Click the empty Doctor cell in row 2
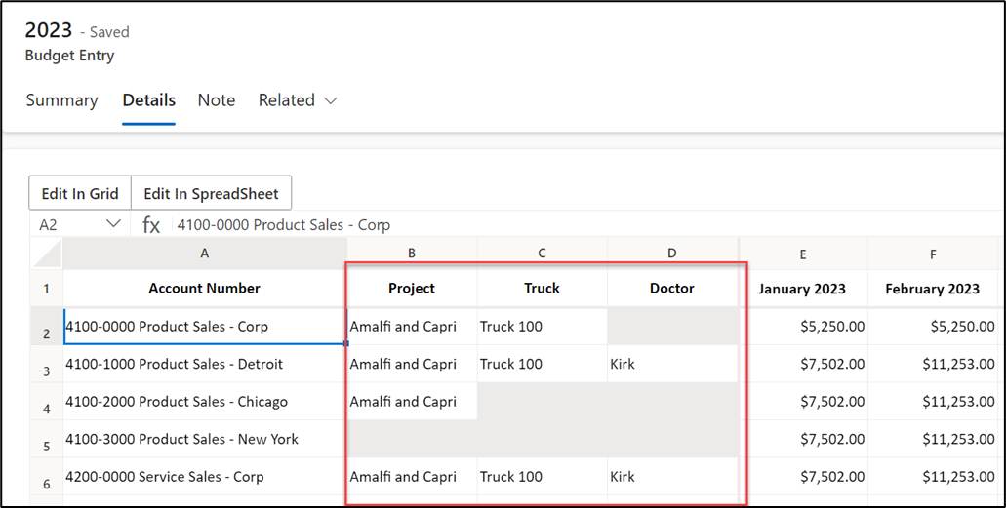Viewport: 1006px width, 508px height. pyautogui.click(x=672, y=326)
